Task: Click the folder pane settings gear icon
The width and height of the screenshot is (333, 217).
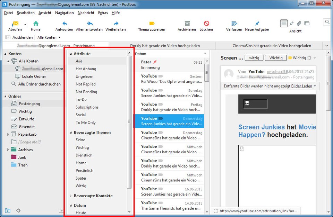Action: (18, 210)
